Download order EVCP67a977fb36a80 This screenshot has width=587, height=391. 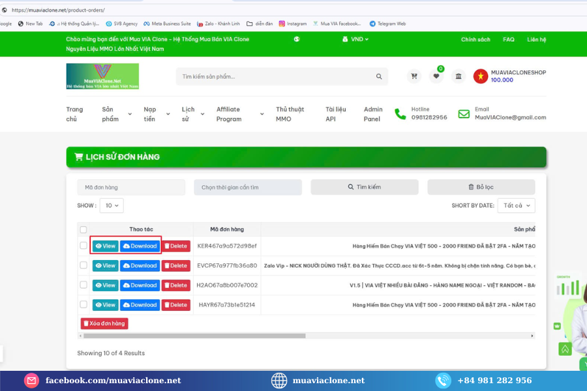coord(140,265)
